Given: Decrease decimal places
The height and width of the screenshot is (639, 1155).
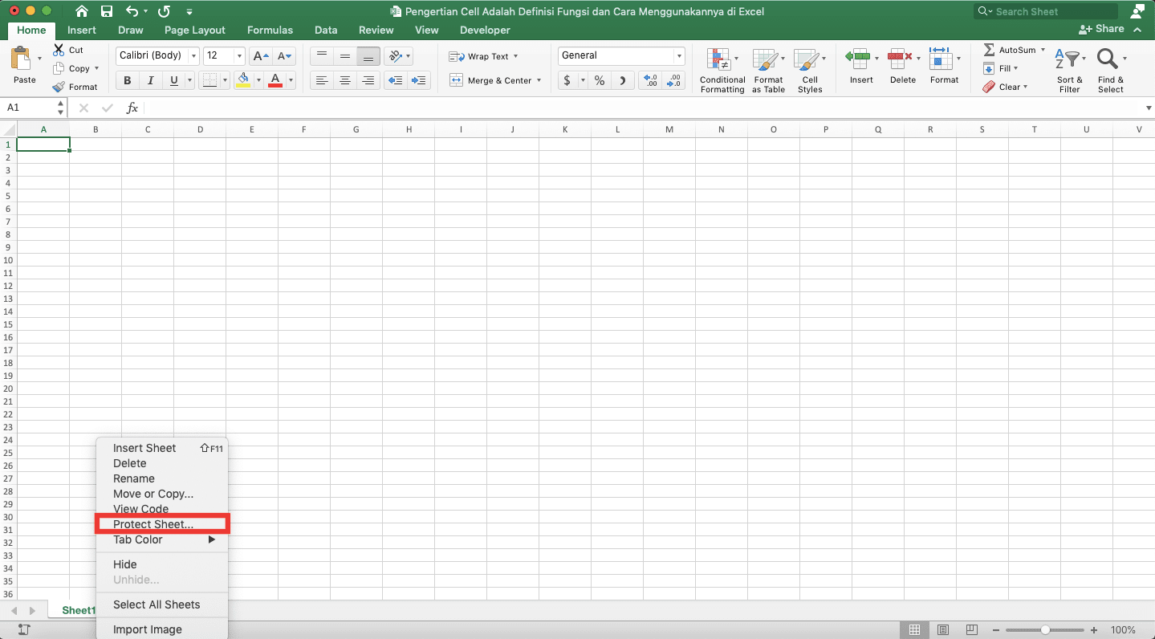Looking at the screenshot, I should (x=674, y=80).
